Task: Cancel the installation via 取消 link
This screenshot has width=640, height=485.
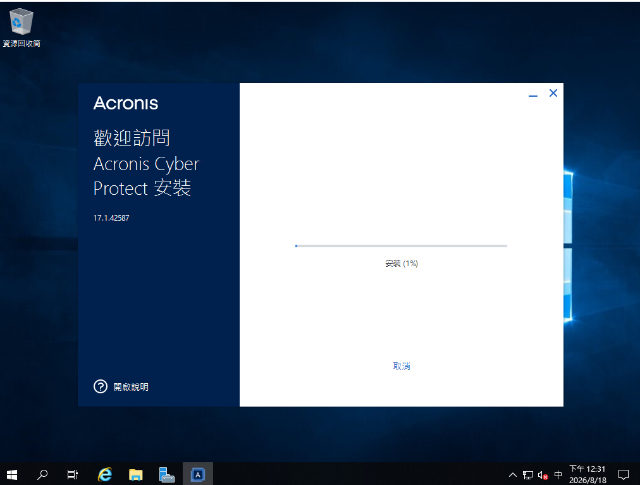Action: tap(401, 366)
